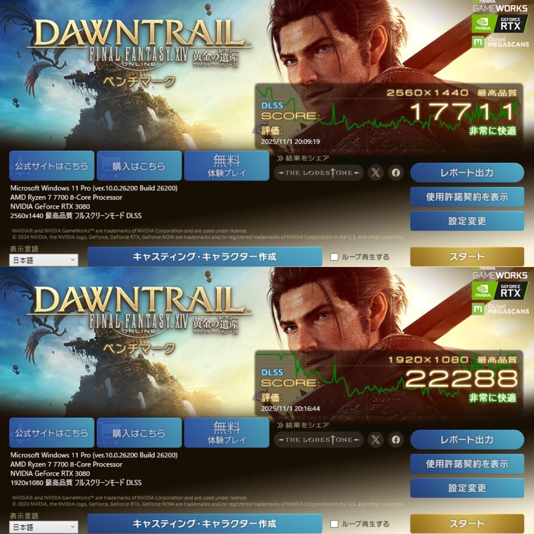The height and width of the screenshot is (534, 534).
Task: Click top レポート出力 button
Action: [x=467, y=173]
